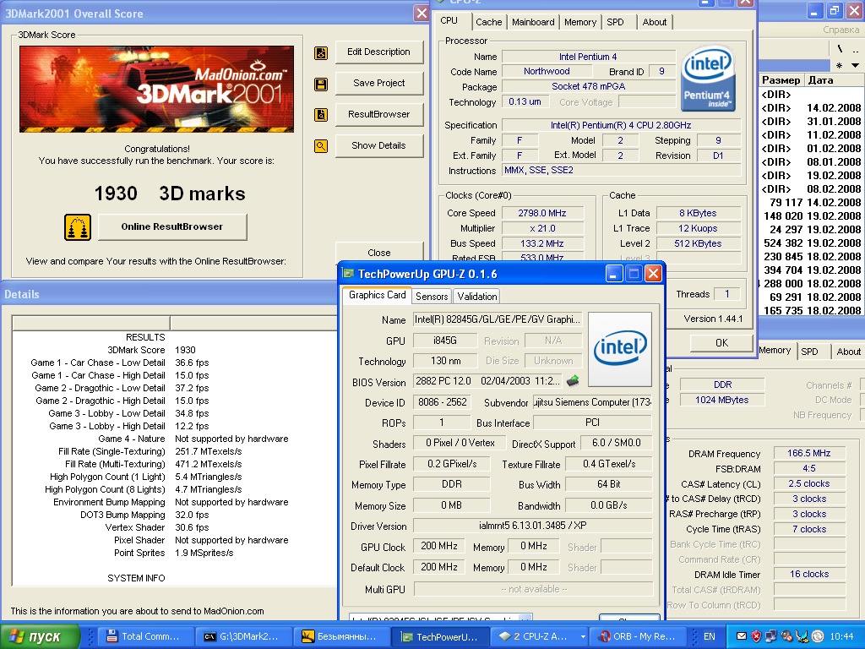Click the Intel logo in GPU-Z window
The width and height of the screenshot is (865, 649).
tap(620, 349)
